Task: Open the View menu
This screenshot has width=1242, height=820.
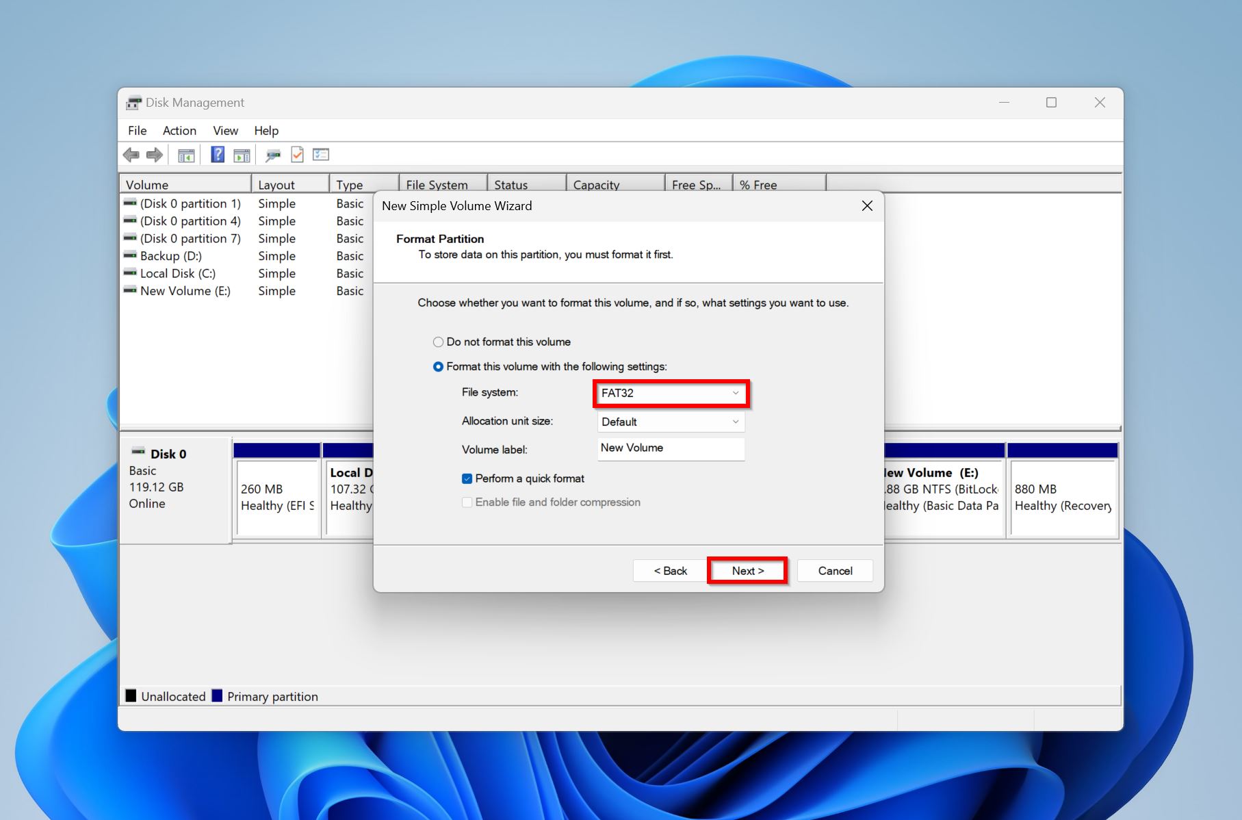Action: pyautogui.click(x=225, y=131)
